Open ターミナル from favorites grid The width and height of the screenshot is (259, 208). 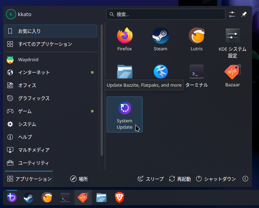[x=196, y=76]
